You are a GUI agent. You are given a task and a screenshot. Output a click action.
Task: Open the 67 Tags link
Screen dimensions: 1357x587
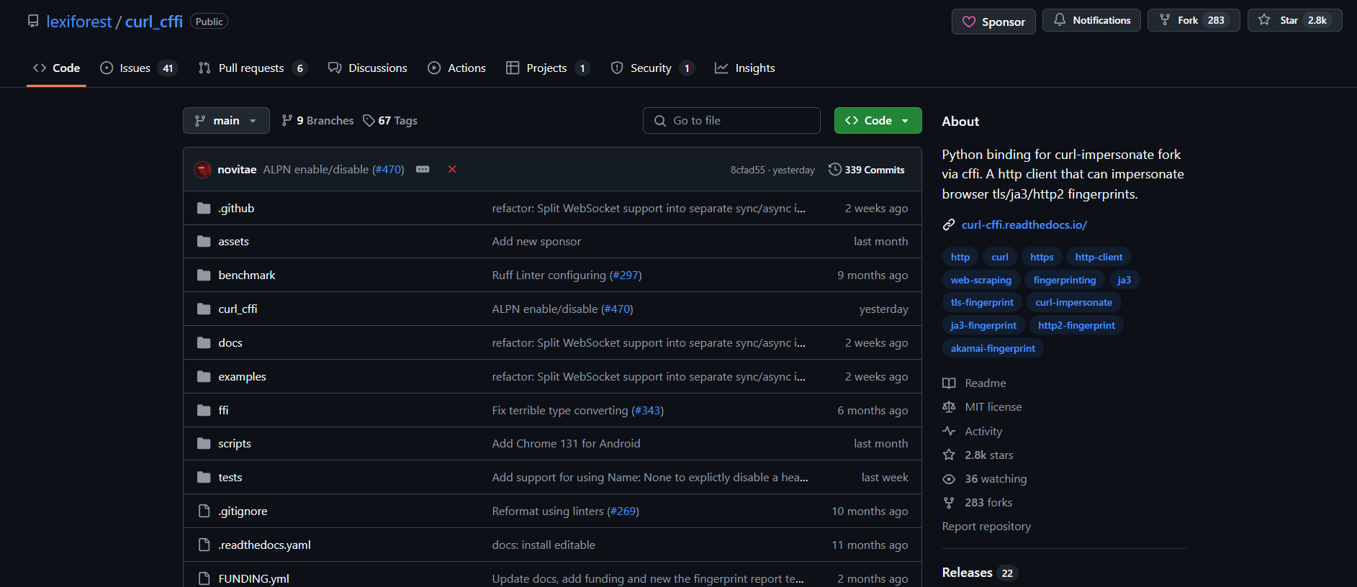click(390, 121)
